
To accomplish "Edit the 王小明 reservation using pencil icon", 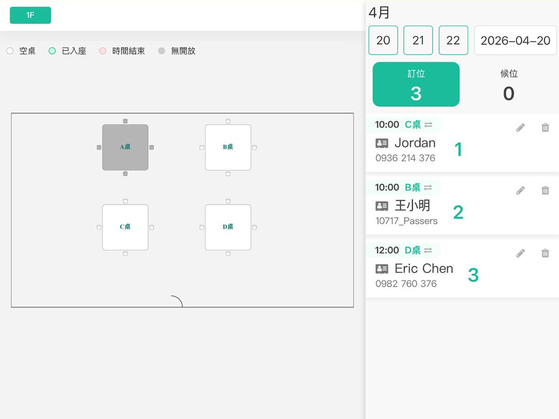I will coord(520,190).
